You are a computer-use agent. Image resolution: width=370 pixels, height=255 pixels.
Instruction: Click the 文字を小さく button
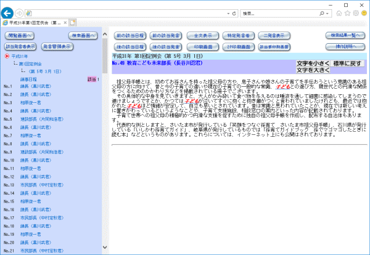point(313,63)
